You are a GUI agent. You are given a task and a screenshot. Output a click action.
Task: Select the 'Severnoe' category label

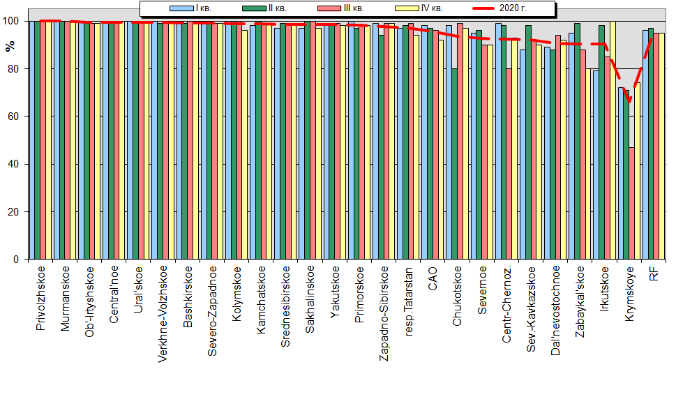click(x=482, y=290)
